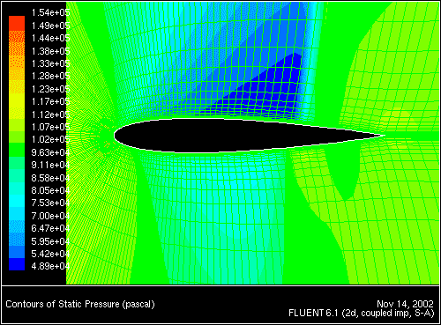Click the 1.54e+05 legend maximum value
Viewport: 441px width, 325px height.
[x=50, y=12]
